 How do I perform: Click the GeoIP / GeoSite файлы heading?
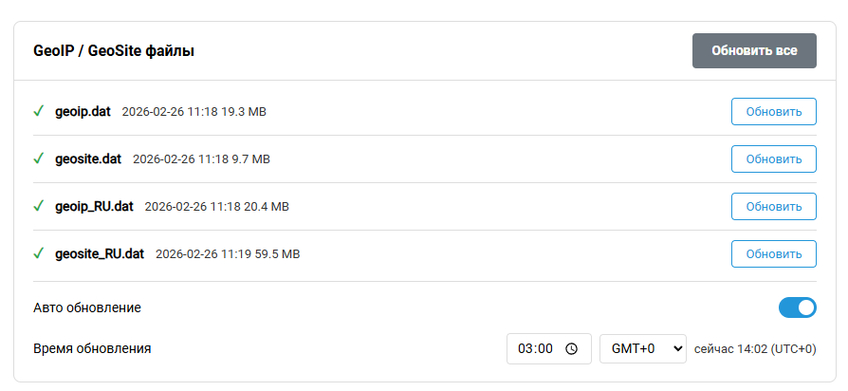tap(114, 51)
